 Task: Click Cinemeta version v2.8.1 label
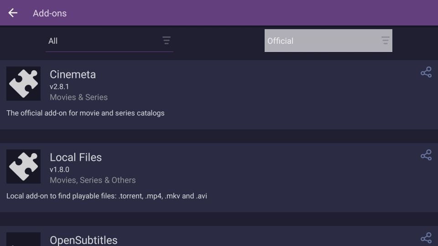(59, 87)
